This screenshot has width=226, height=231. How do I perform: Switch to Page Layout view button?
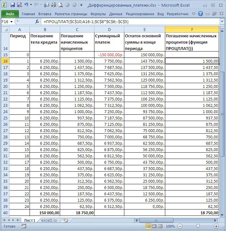pyautogui.click(x=154, y=226)
